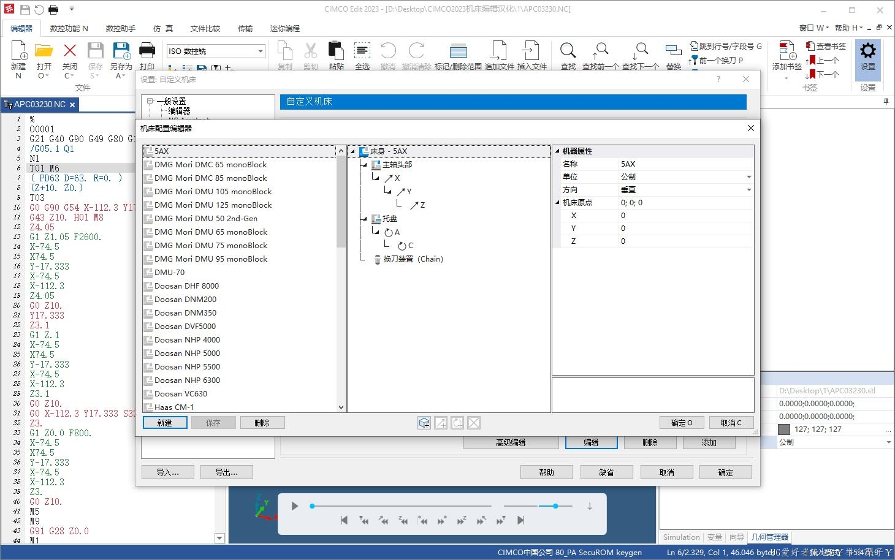
Task: Click the 导入... button
Action: click(x=167, y=472)
